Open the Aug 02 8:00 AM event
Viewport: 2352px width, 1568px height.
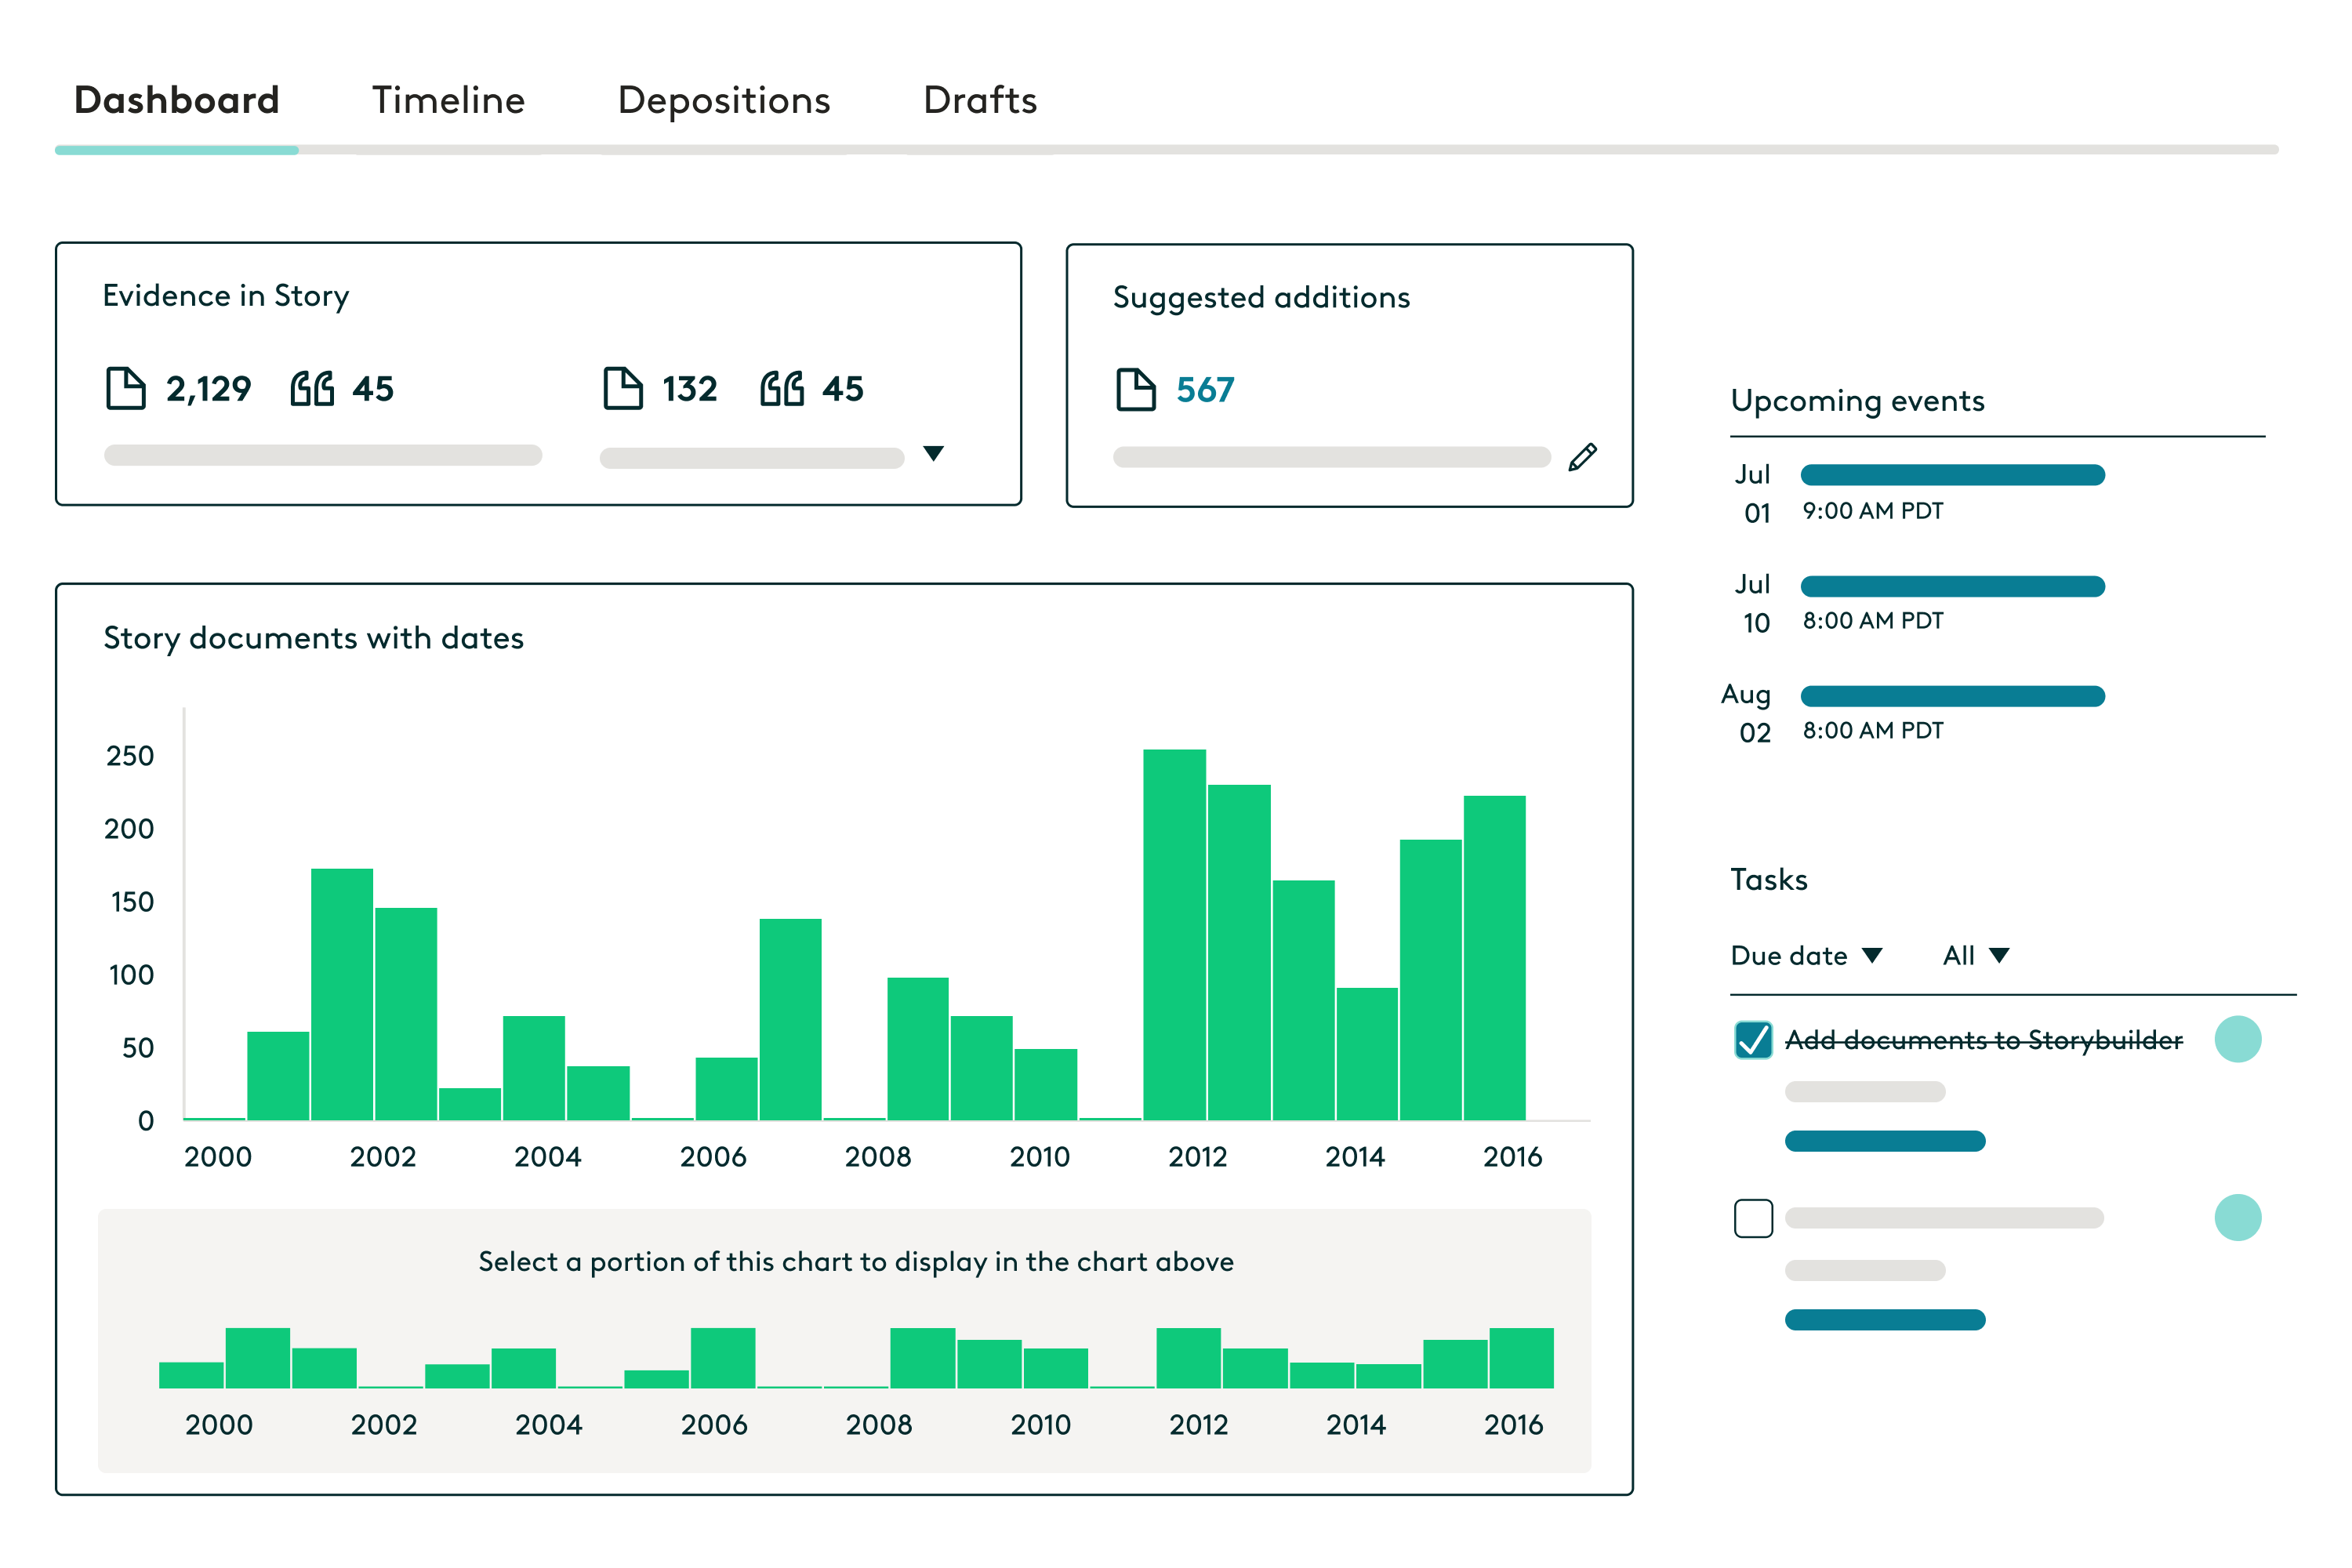click(1952, 696)
